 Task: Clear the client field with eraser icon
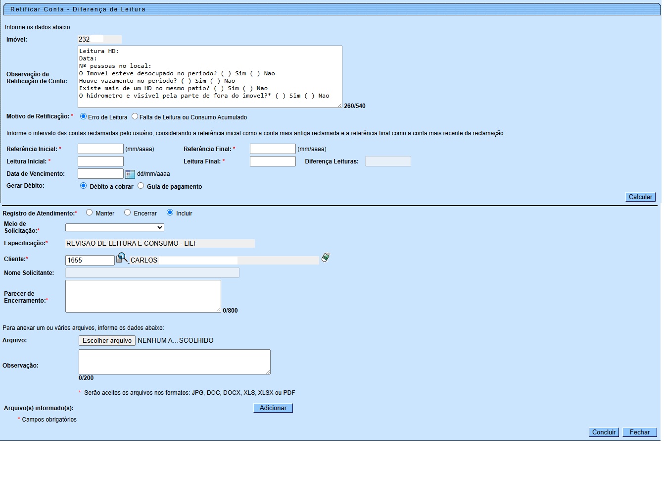click(326, 257)
